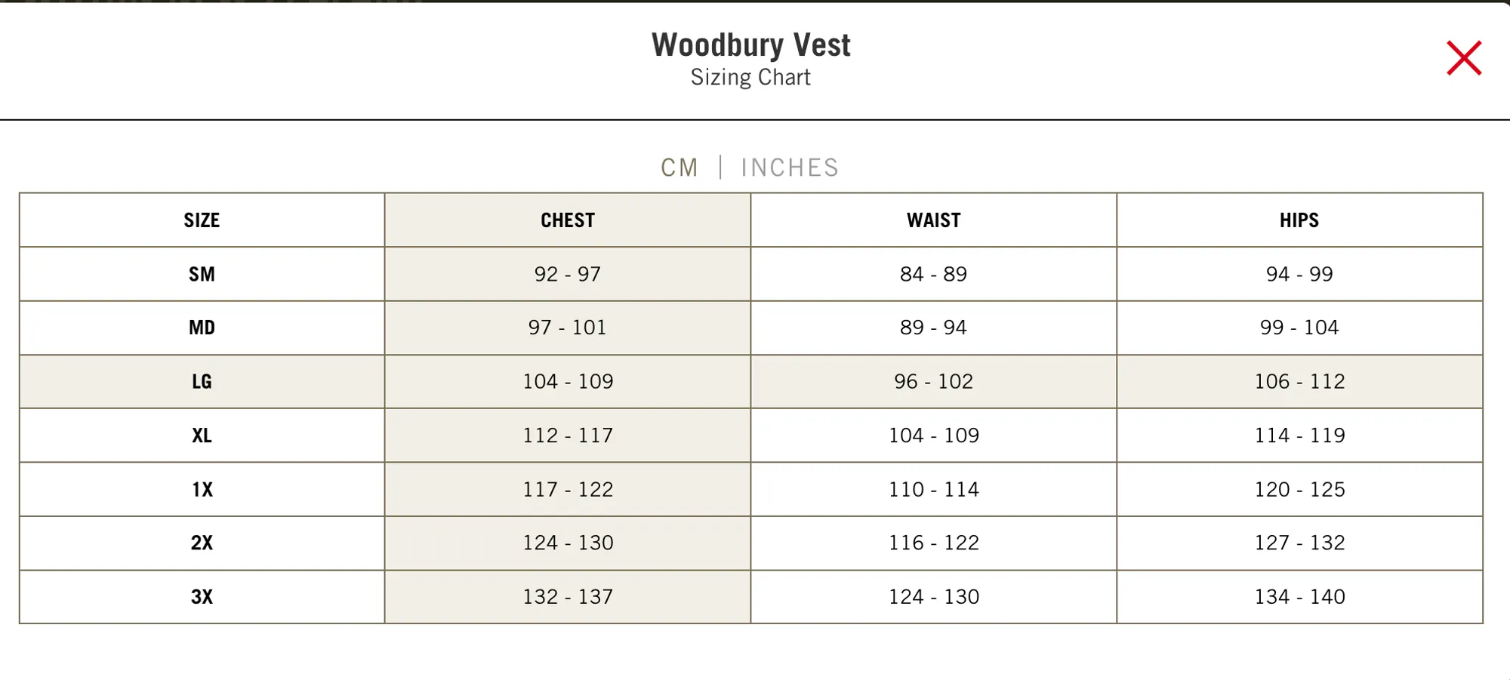Select the XL size row label
The width and height of the screenshot is (1510, 680).
tap(202, 435)
